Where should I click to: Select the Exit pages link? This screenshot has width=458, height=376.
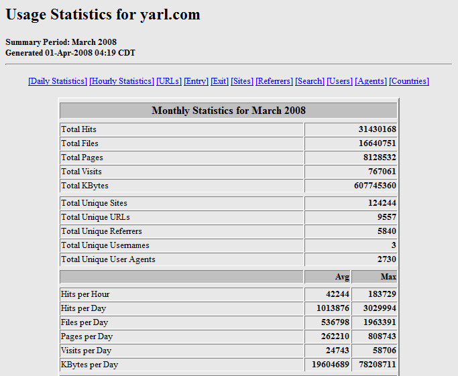219,81
